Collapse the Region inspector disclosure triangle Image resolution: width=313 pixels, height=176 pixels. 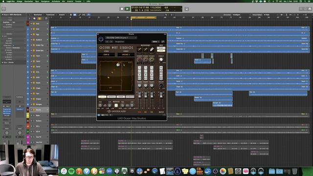[2, 15]
